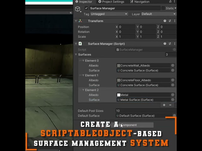
Task: Edit the Surface Manager name field
Action: click(125, 8)
